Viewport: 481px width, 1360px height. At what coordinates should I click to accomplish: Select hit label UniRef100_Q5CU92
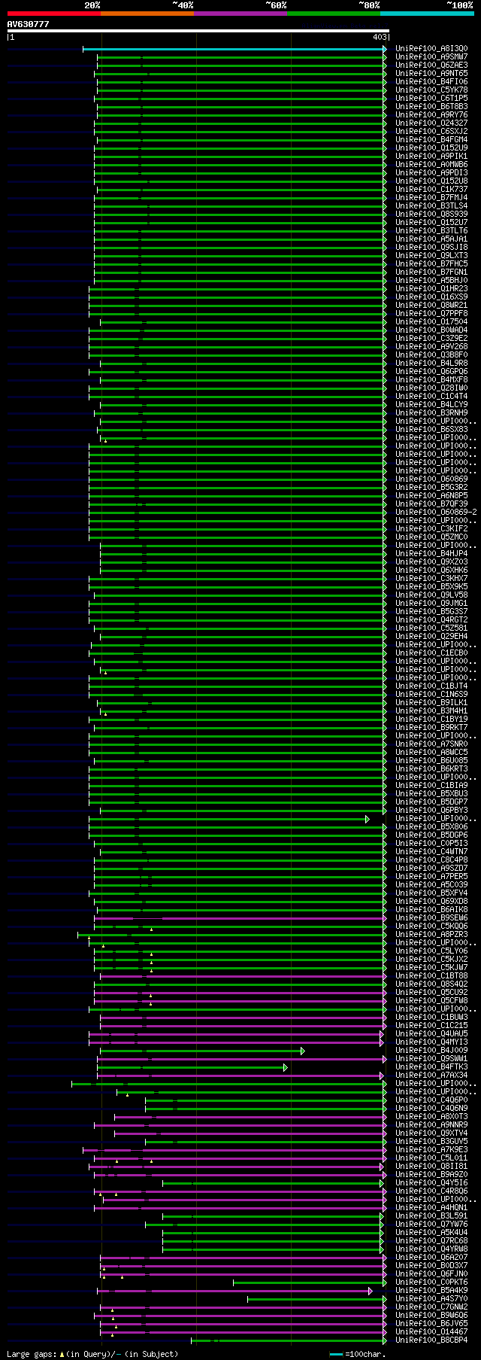pyautogui.click(x=431, y=993)
